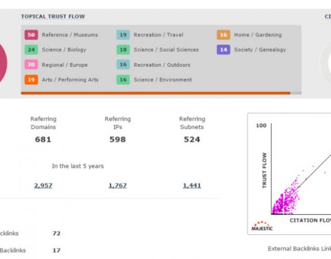The width and height of the screenshot is (331, 259).
Task: Select the 19 Recreation / Travel badge
Action: 123,35
